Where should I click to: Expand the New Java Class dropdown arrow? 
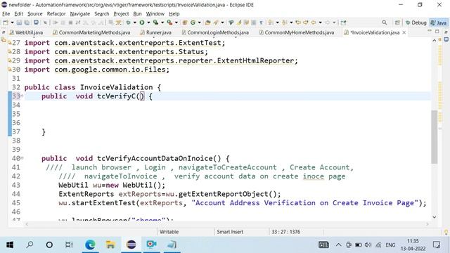pos(199,22)
